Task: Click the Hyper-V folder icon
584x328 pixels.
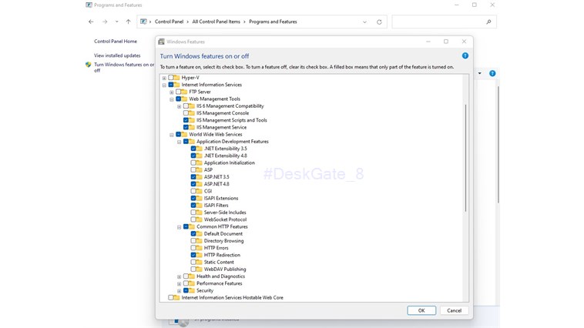Action: [176, 78]
